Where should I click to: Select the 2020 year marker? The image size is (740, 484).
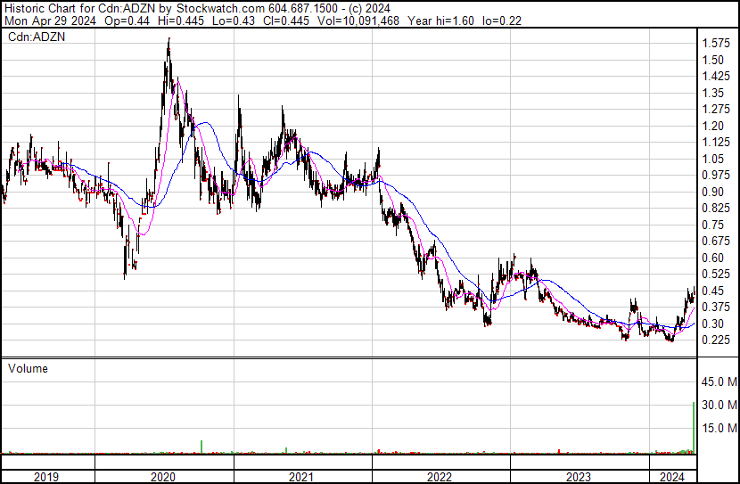(x=164, y=477)
